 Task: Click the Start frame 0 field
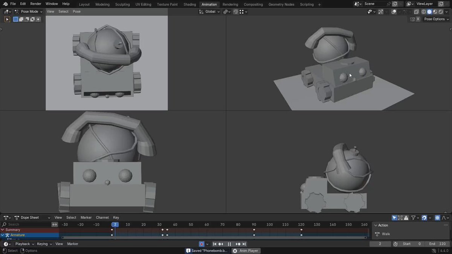tap(412, 244)
